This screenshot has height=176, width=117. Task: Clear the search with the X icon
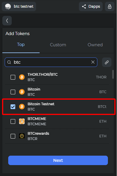click(x=93, y=62)
